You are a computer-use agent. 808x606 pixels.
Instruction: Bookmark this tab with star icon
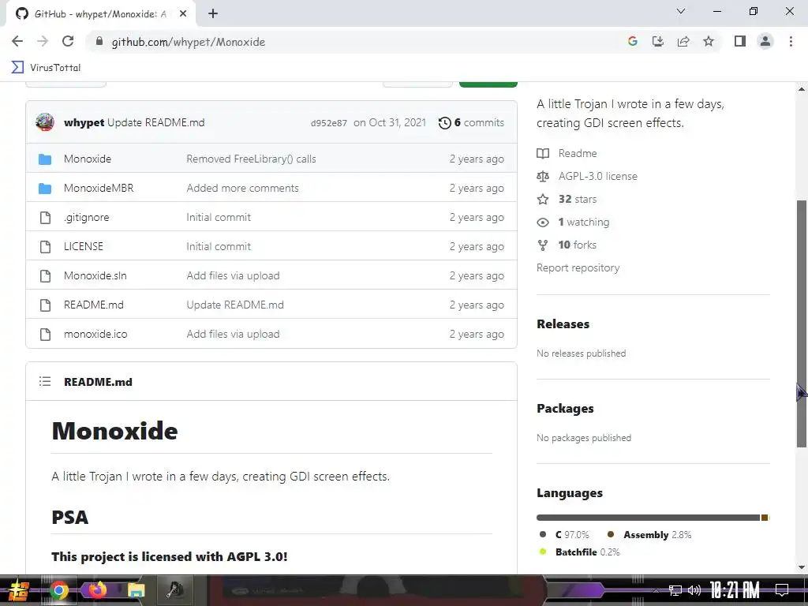709,41
